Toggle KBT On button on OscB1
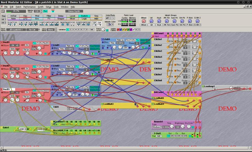This screenshot has height=152, width=252. pos(27,45)
